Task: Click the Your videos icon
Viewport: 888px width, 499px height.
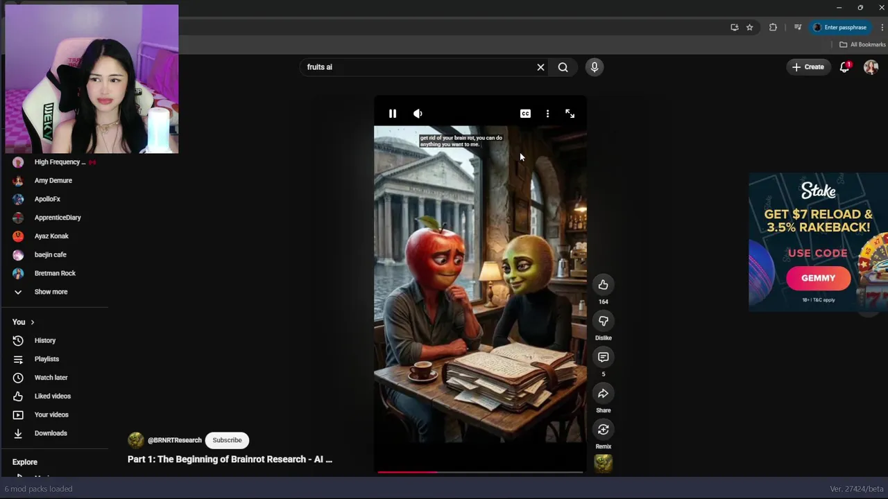Action: click(x=18, y=414)
